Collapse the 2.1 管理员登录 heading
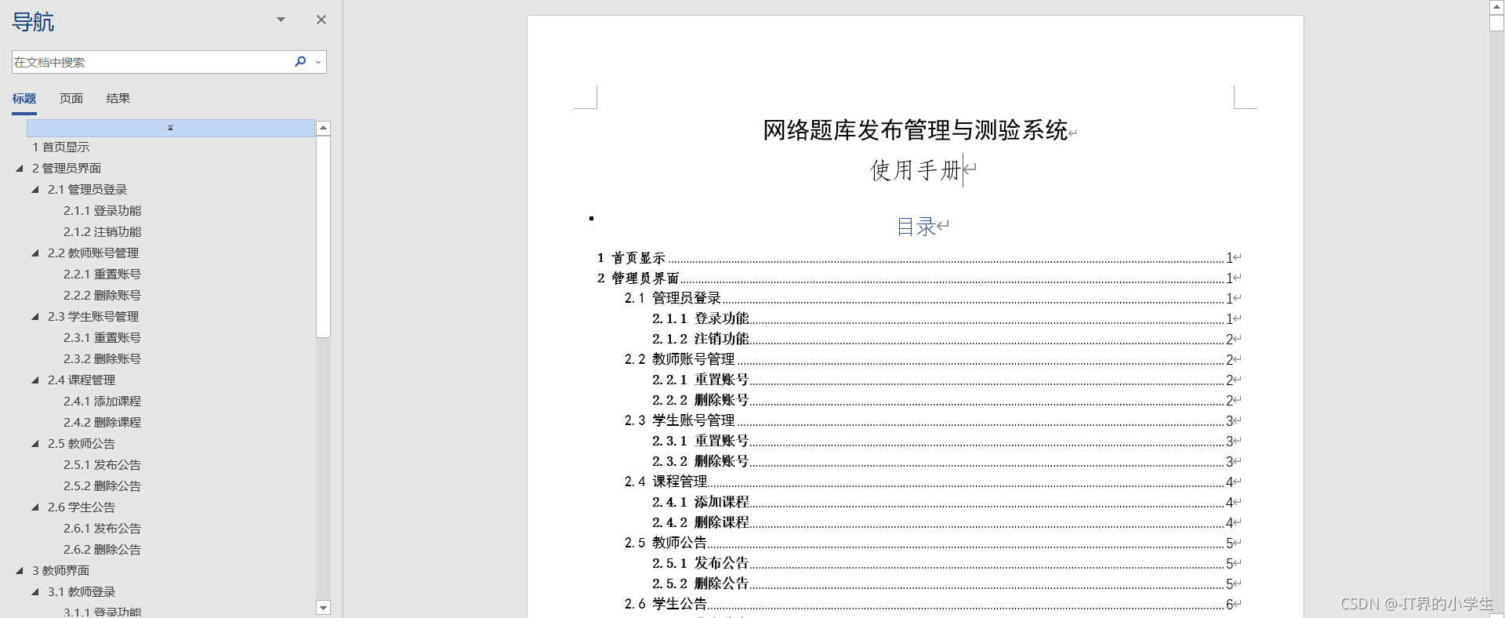Screen dimensions: 1505x618 35,189
